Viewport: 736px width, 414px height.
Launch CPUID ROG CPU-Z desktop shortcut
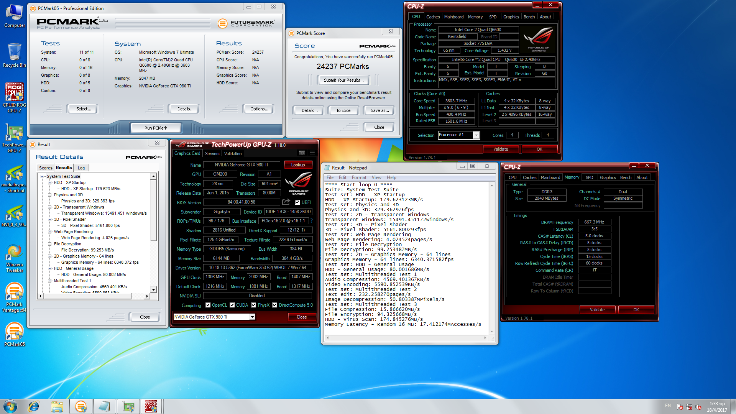click(14, 98)
